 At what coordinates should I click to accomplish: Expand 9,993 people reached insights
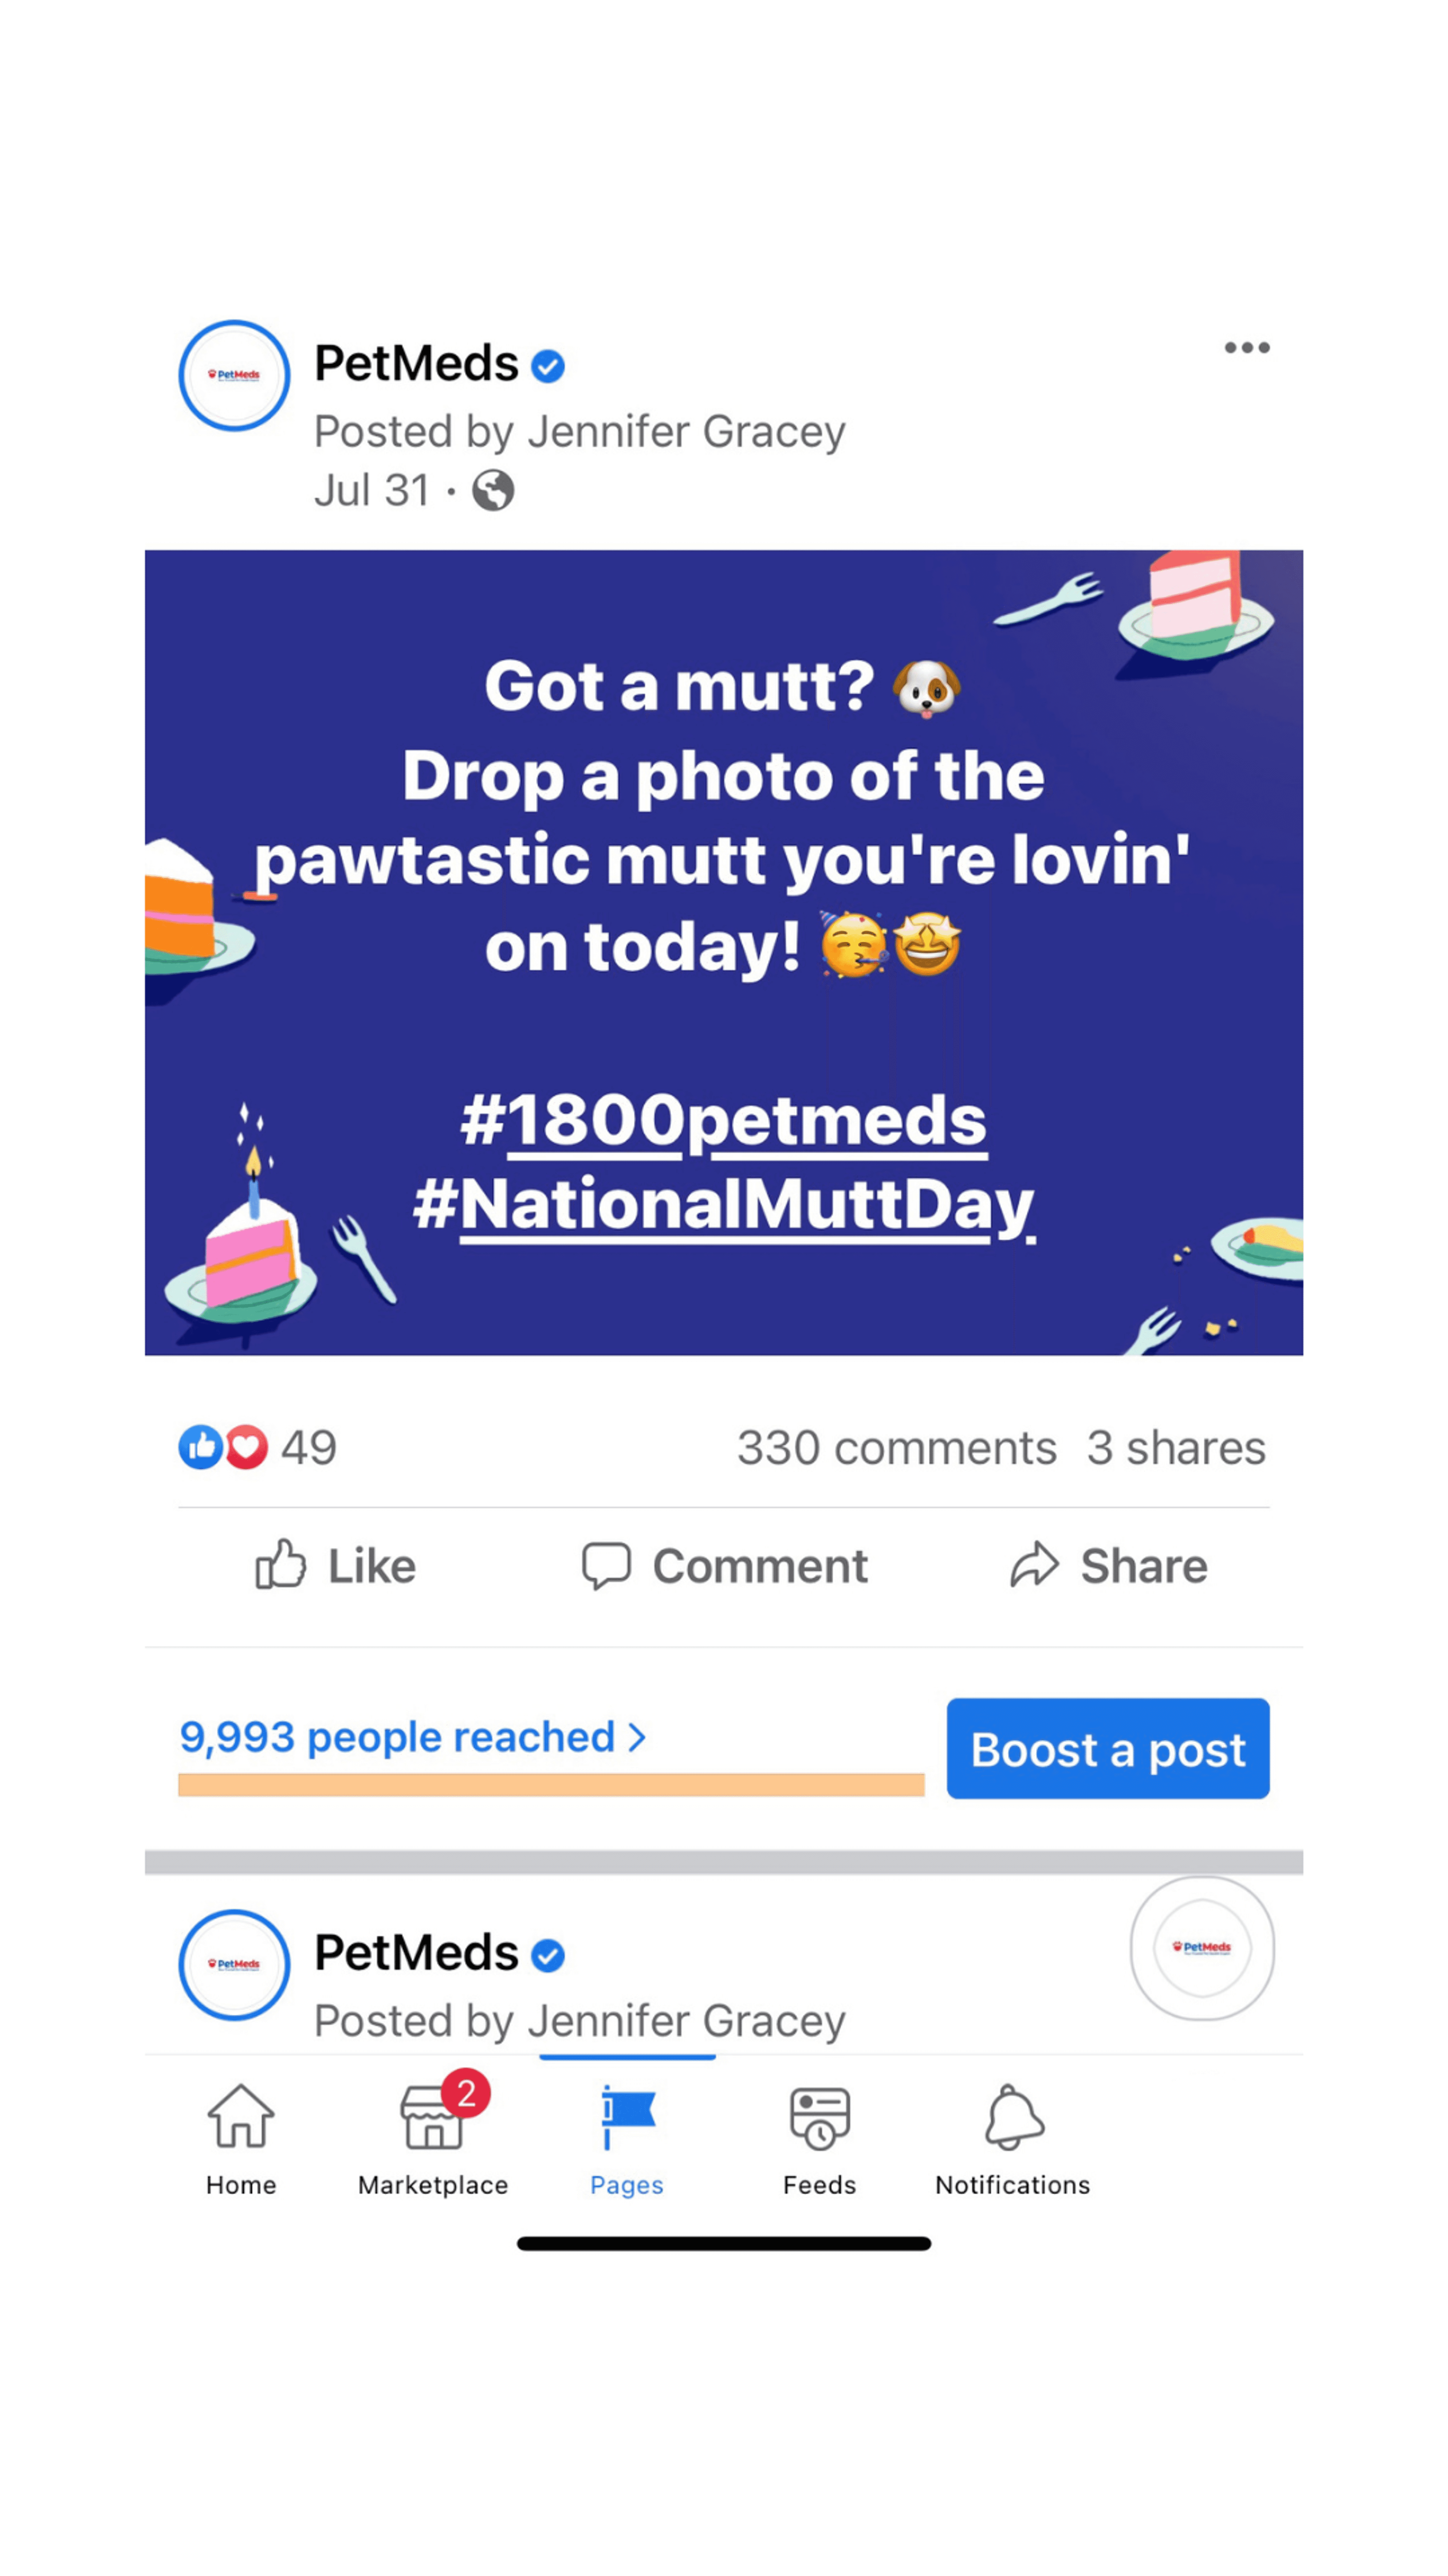coord(413,1737)
